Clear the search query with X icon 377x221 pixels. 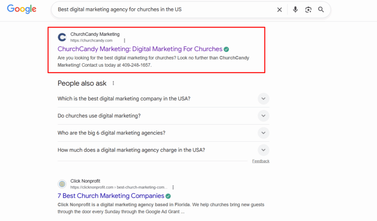pos(279,10)
